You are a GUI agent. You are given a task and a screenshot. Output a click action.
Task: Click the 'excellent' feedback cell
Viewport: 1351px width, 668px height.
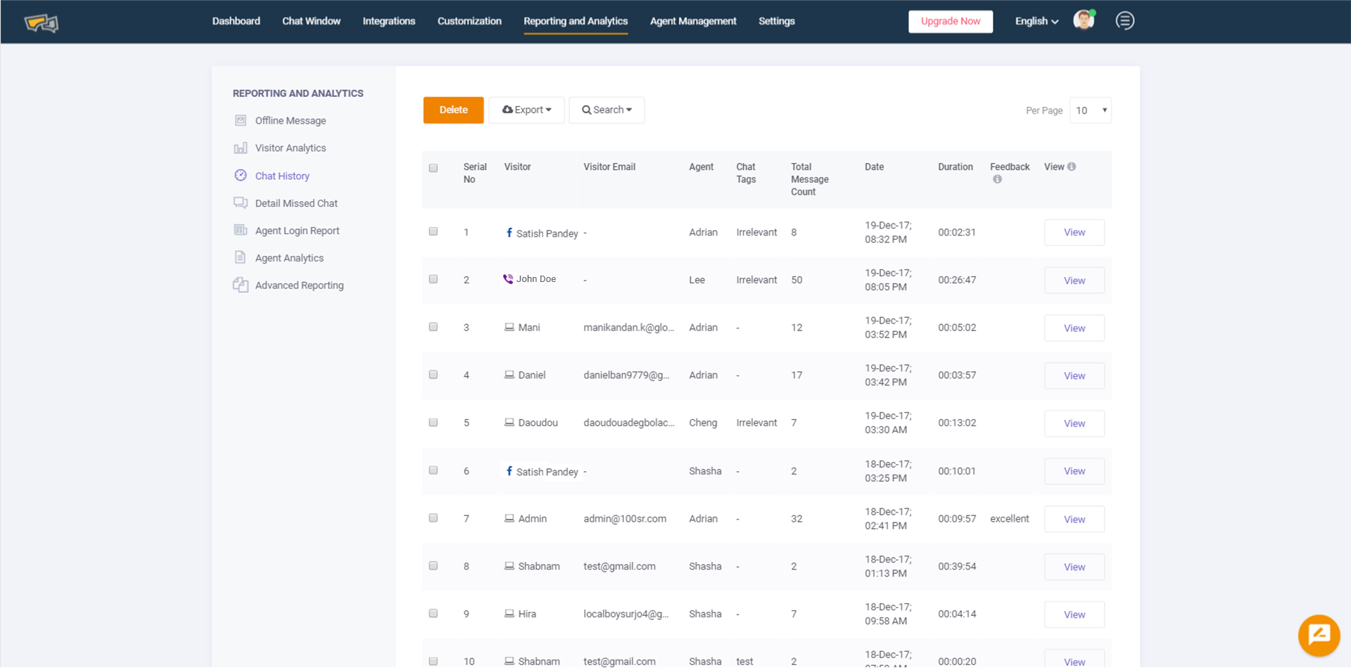[x=1010, y=518]
